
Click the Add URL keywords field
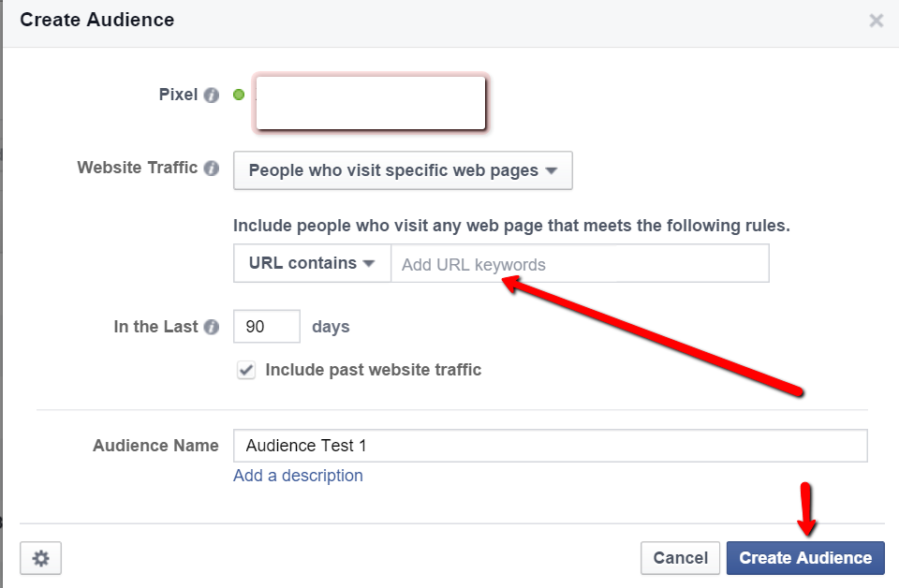[580, 263]
